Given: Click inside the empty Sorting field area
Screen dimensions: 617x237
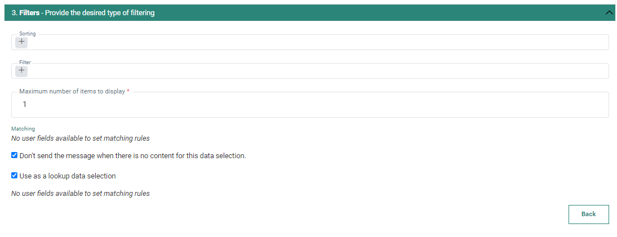Looking at the screenshot, I should coord(316,42).
